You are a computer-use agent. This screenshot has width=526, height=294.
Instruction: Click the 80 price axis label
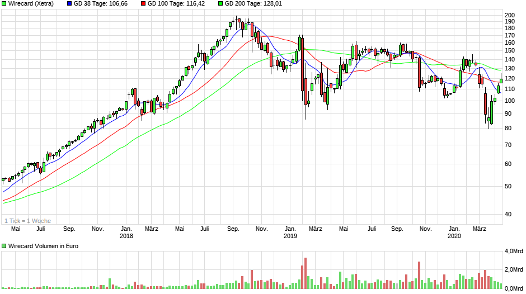click(508, 129)
